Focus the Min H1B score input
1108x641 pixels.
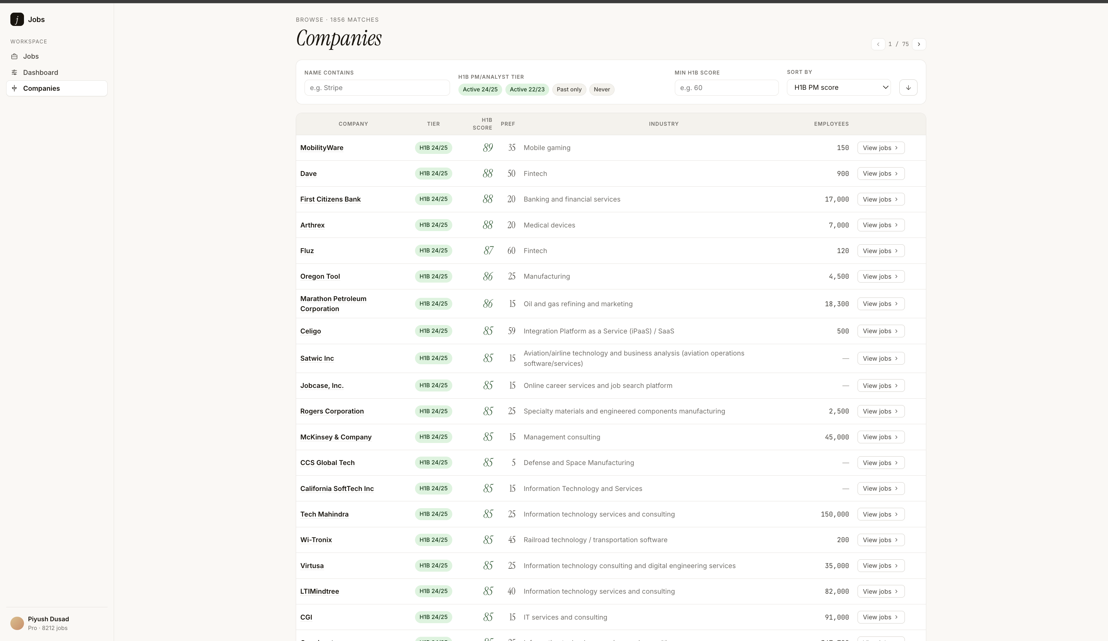726,87
